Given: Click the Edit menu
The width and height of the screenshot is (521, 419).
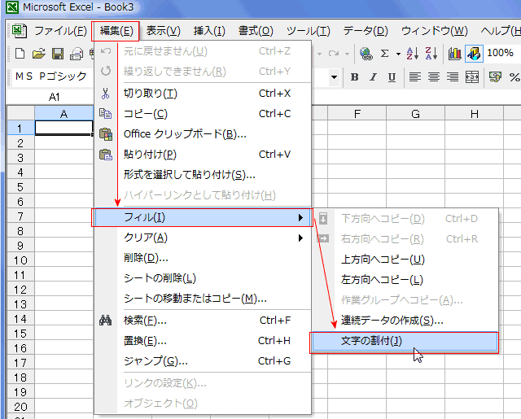Looking at the screenshot, I should click(116, 31).
